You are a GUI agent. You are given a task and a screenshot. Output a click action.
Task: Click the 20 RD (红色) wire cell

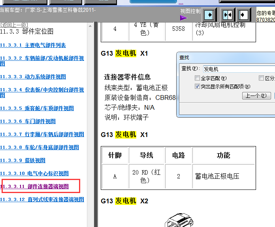147,176
